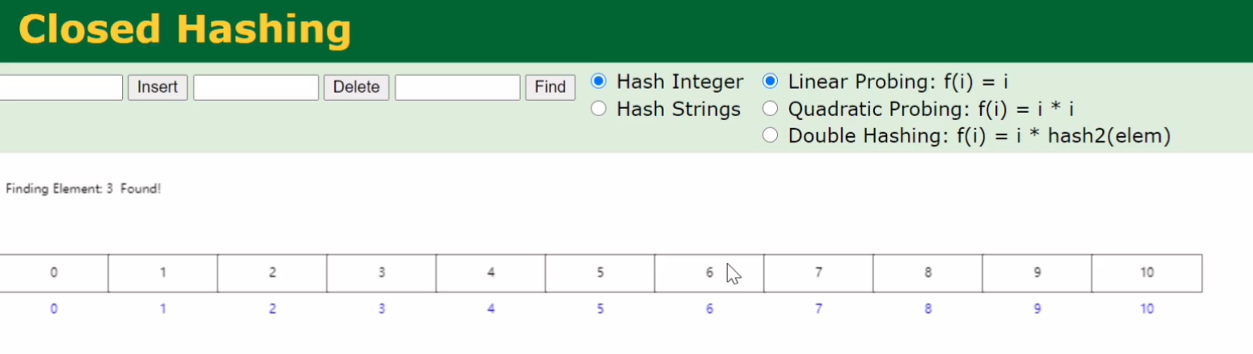Click the Insert button

[157, 87]
